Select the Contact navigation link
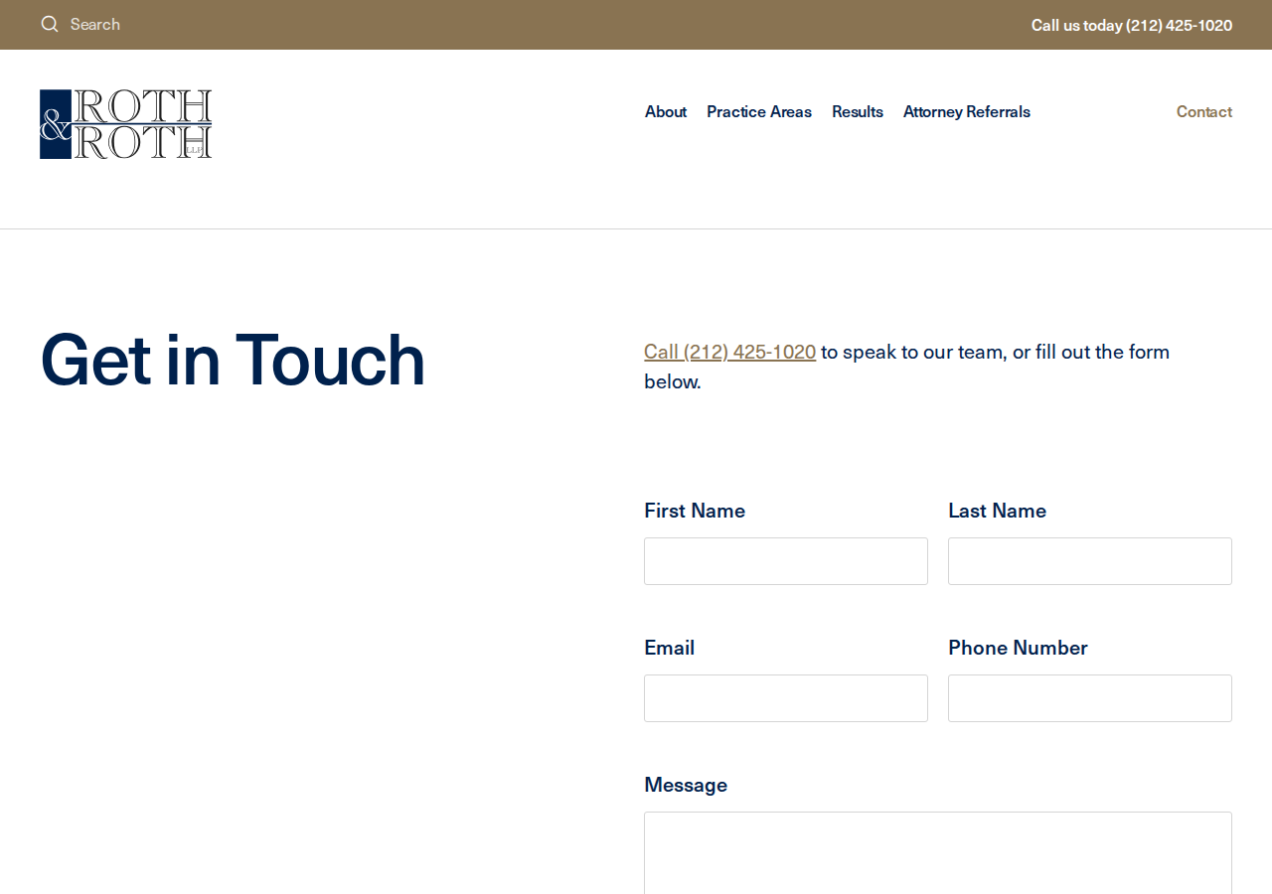1272x894 pixels. pos(1204,111)
